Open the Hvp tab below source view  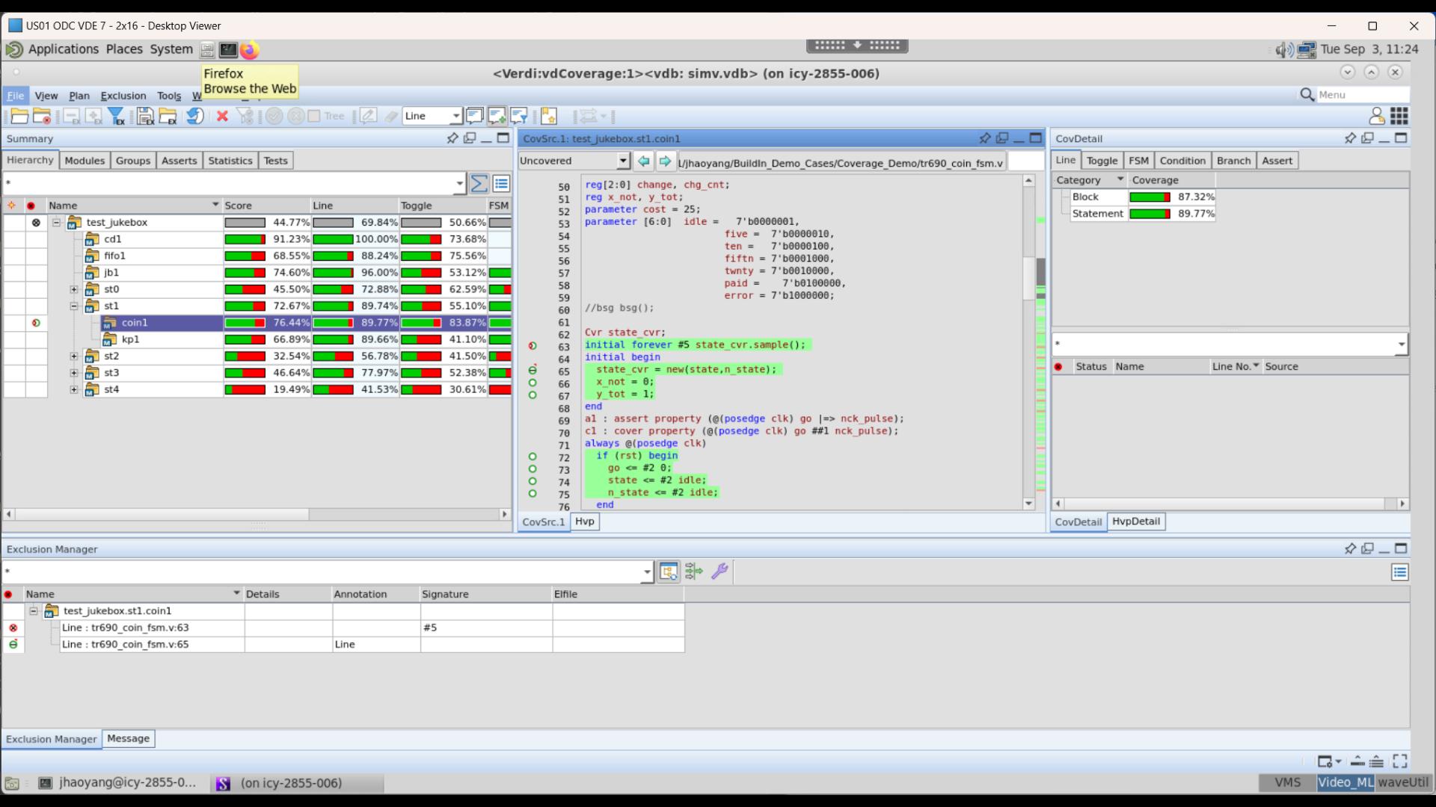(585, 522)
